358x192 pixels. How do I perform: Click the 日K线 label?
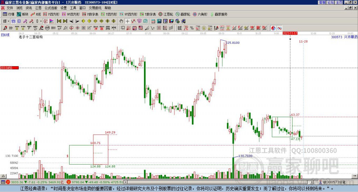5,35
